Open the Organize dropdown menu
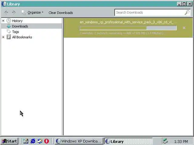 click(35, 12)
